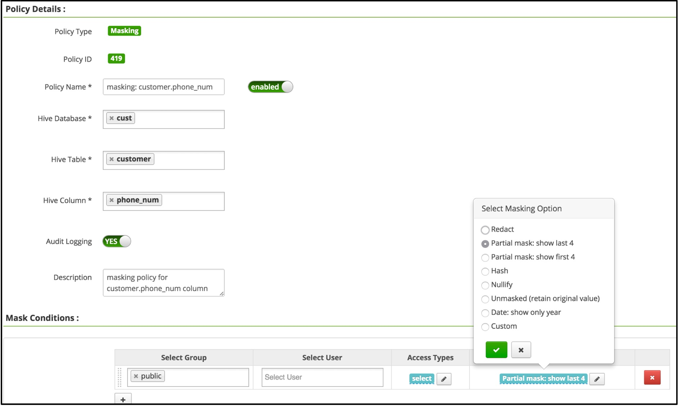Screen dimensions: 679x407
Task: Open the Select User dropdown field
Action: pos(322,377)
